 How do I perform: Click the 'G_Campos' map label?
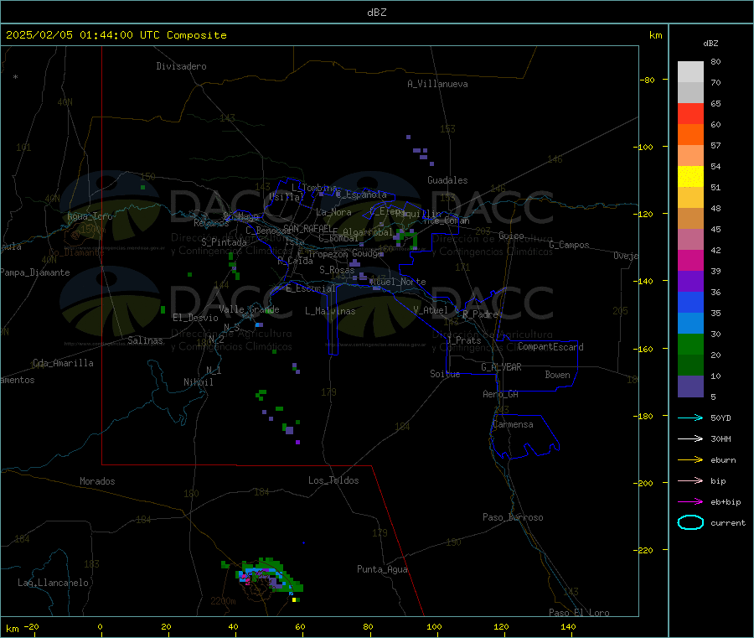tap(570, 245)
